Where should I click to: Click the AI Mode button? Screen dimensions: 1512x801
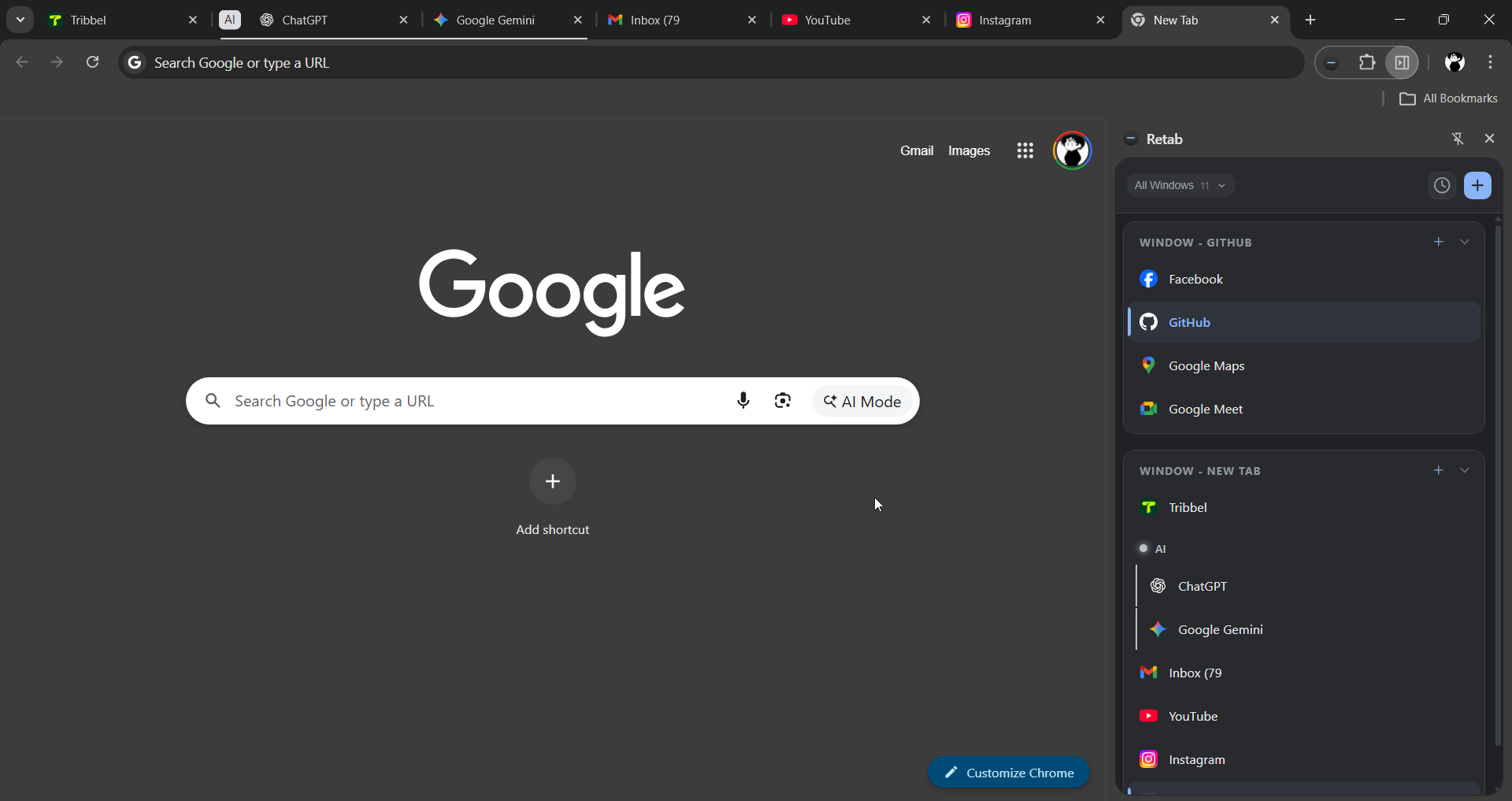click(x=862, y=401)
